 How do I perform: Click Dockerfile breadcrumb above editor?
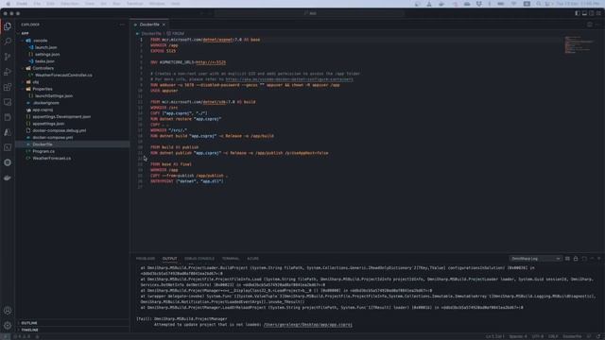coord(151,34)
